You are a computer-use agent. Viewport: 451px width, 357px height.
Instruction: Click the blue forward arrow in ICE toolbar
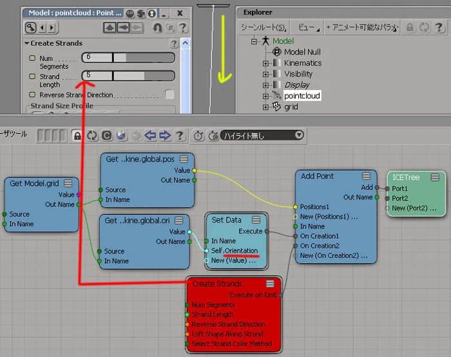click(164, 135)
